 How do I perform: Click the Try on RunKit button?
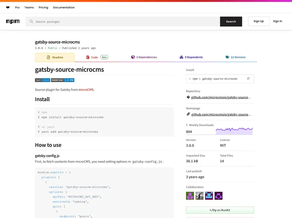[220, 210]
